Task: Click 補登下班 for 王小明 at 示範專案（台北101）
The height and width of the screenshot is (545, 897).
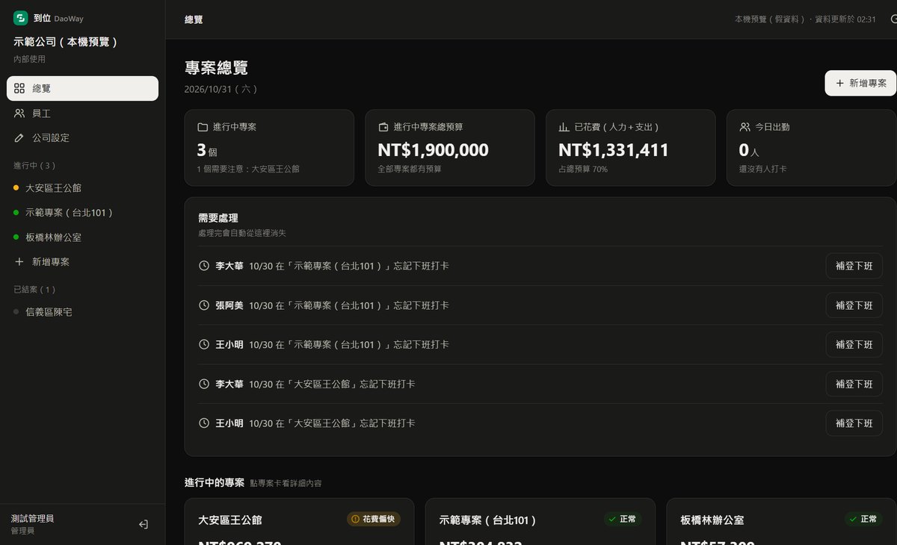Action: click(x=854, y=344)
